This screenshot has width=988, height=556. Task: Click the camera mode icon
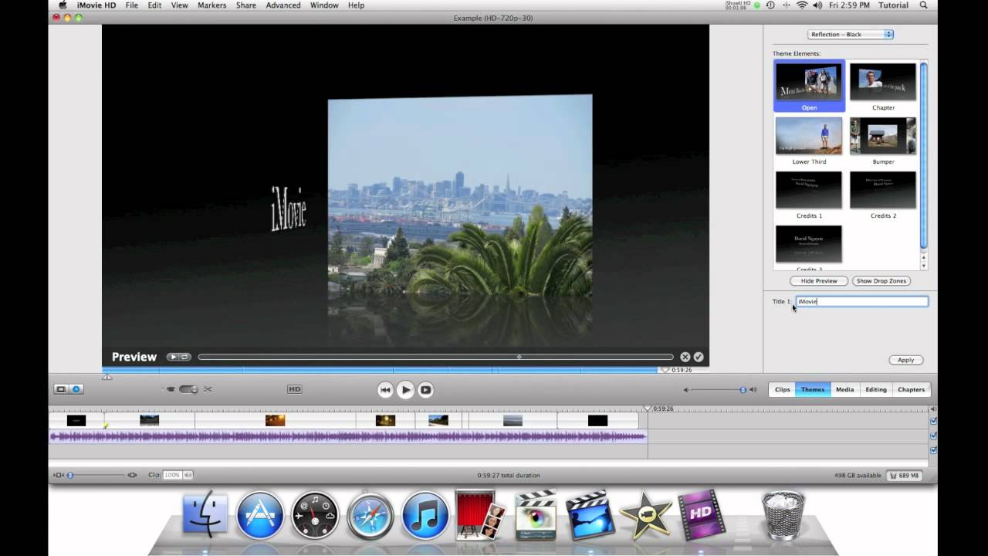click(x=170, y=389)
